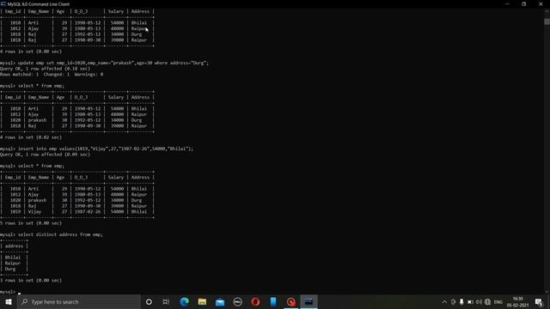The width and height of the screenshot is (550, 309).
Task: Click 'Raipur' in the distinct address result
Action: [13, 264]
